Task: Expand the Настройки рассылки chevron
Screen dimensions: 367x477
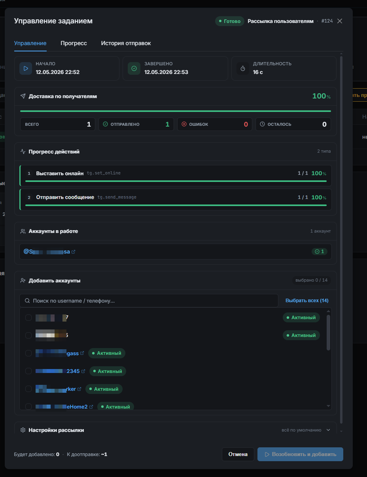Action: (x=328, y=430)
